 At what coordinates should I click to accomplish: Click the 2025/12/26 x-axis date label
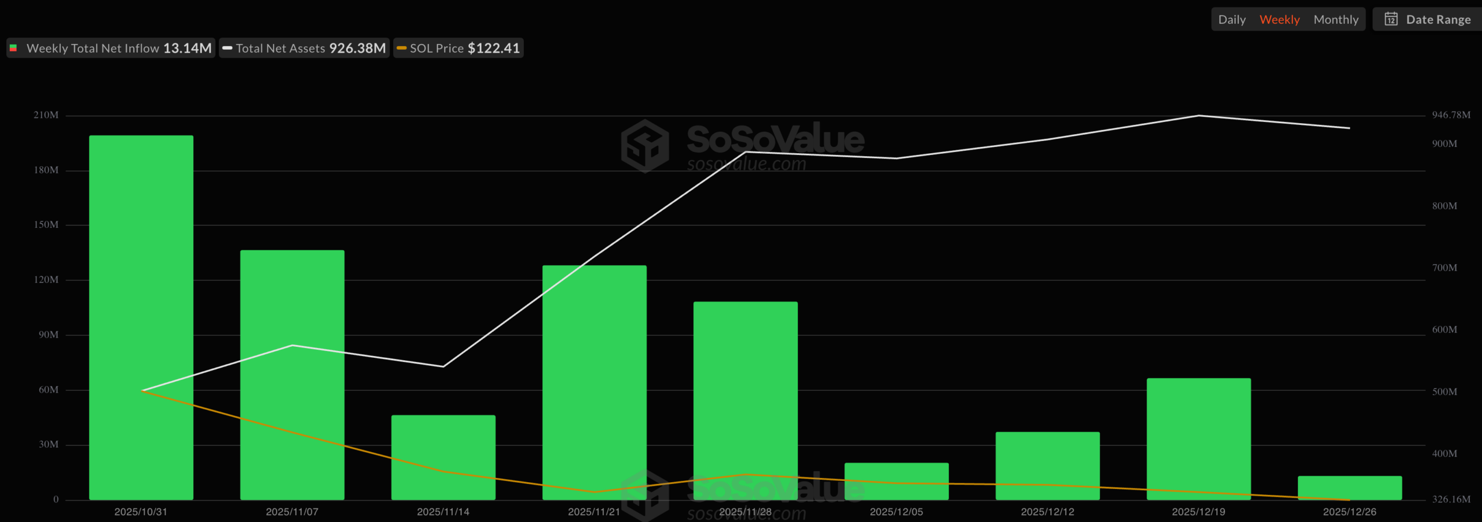pos(1350,512)
